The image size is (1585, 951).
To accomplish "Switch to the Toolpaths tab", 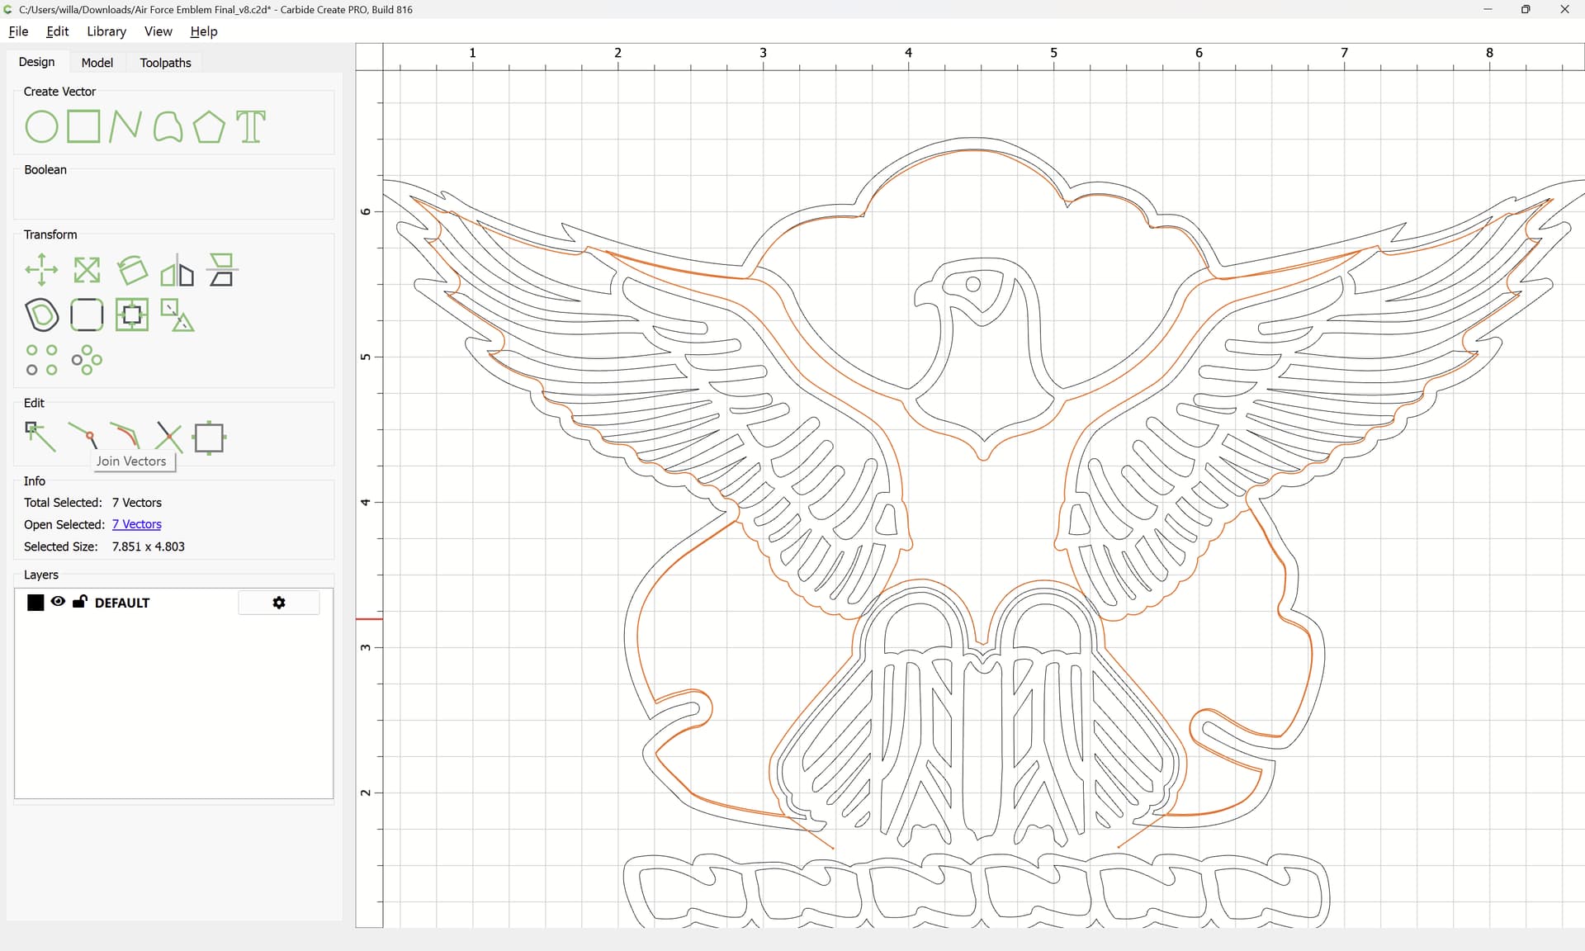I will (x=165, y=63).
